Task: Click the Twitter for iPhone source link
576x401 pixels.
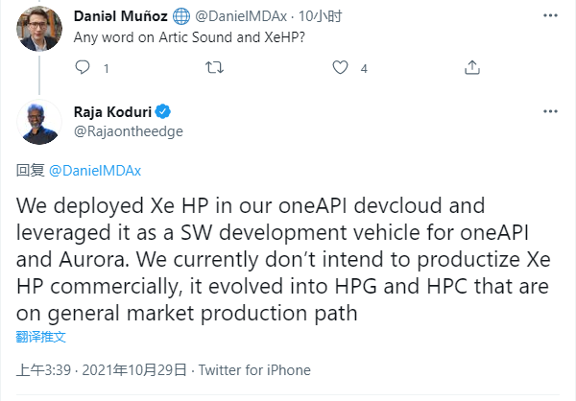Action: click(x=255, y=370)
